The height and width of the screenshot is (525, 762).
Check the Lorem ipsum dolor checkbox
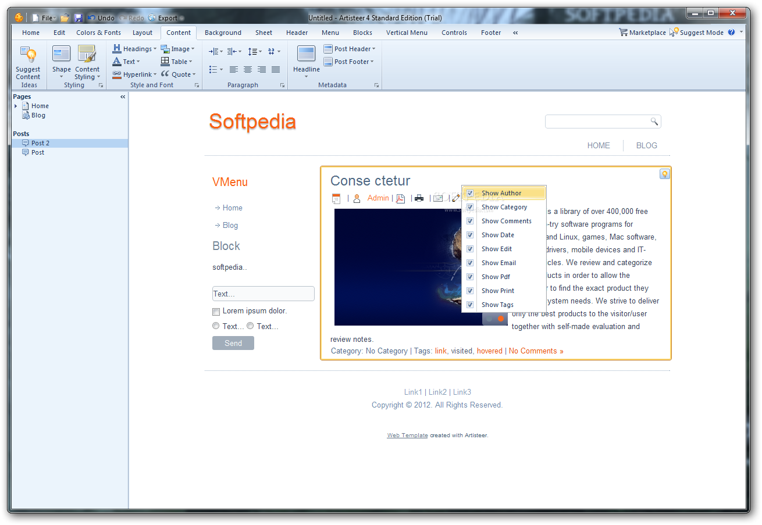coord(216,312)
